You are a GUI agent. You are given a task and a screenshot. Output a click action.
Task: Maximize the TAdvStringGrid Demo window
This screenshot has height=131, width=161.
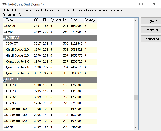click(x=141, y=4)
